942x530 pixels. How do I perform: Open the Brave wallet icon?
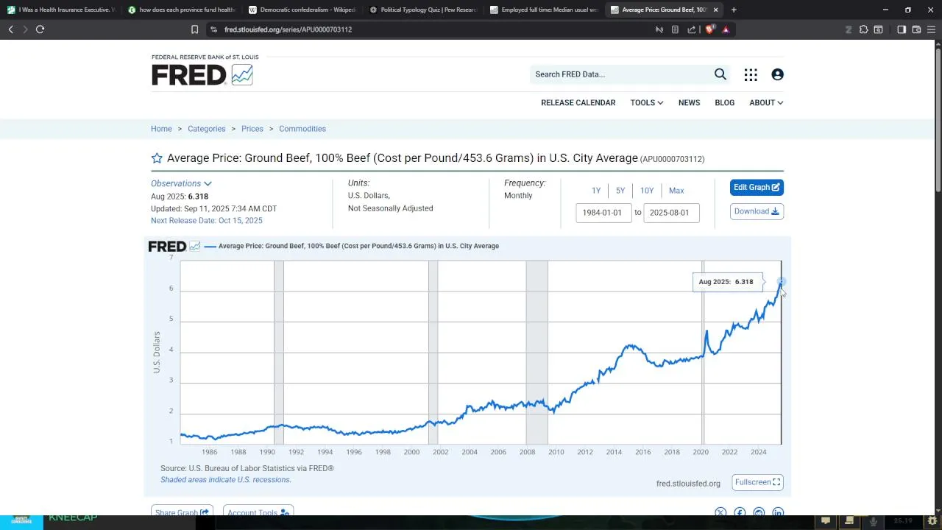(x=916, y=29)
